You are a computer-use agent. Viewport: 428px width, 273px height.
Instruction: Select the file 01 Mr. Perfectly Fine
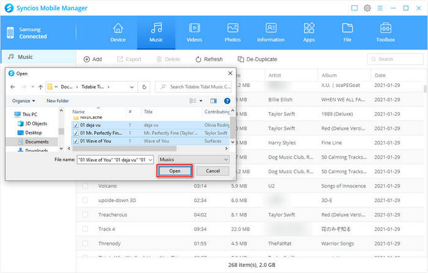[x=150, y=133]
